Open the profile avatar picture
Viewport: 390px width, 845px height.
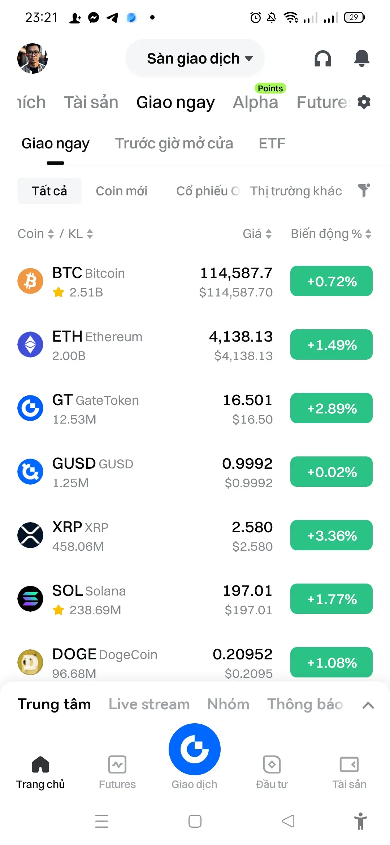(32, 58)
